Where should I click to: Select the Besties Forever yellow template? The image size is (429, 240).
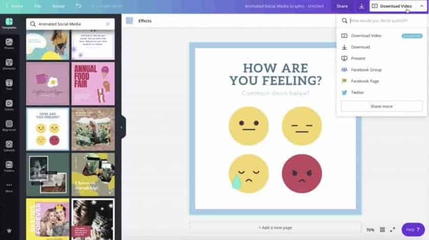pyautogui.click(x=47, y=219)
